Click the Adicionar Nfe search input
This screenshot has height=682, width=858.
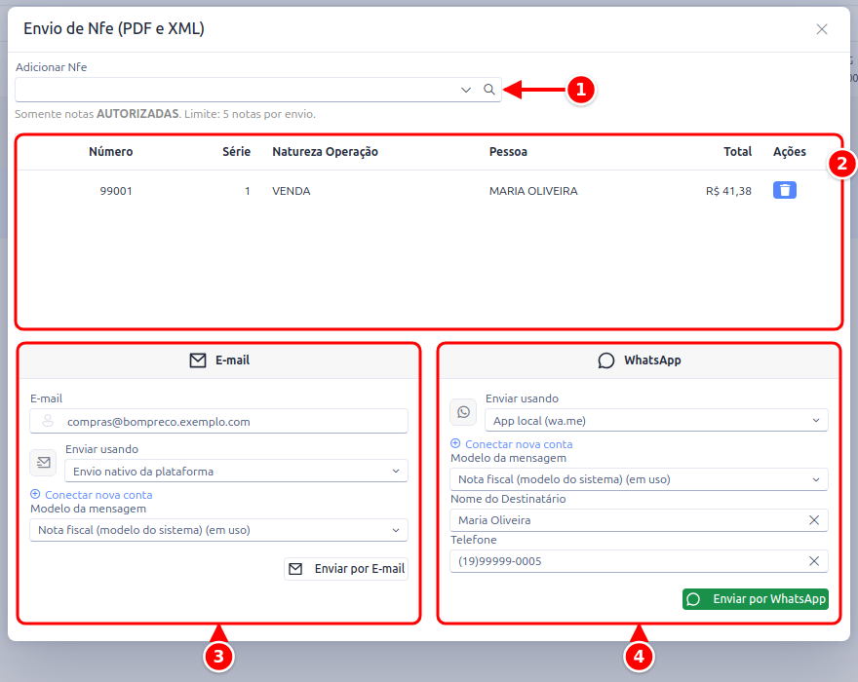[258, 90]
